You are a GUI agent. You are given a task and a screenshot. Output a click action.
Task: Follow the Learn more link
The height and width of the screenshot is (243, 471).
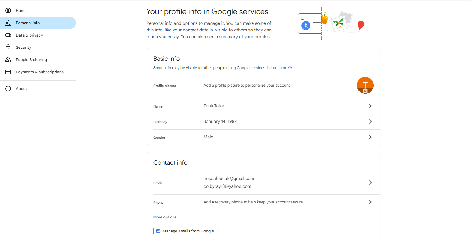pyautogui.click(x=277, y=68)
